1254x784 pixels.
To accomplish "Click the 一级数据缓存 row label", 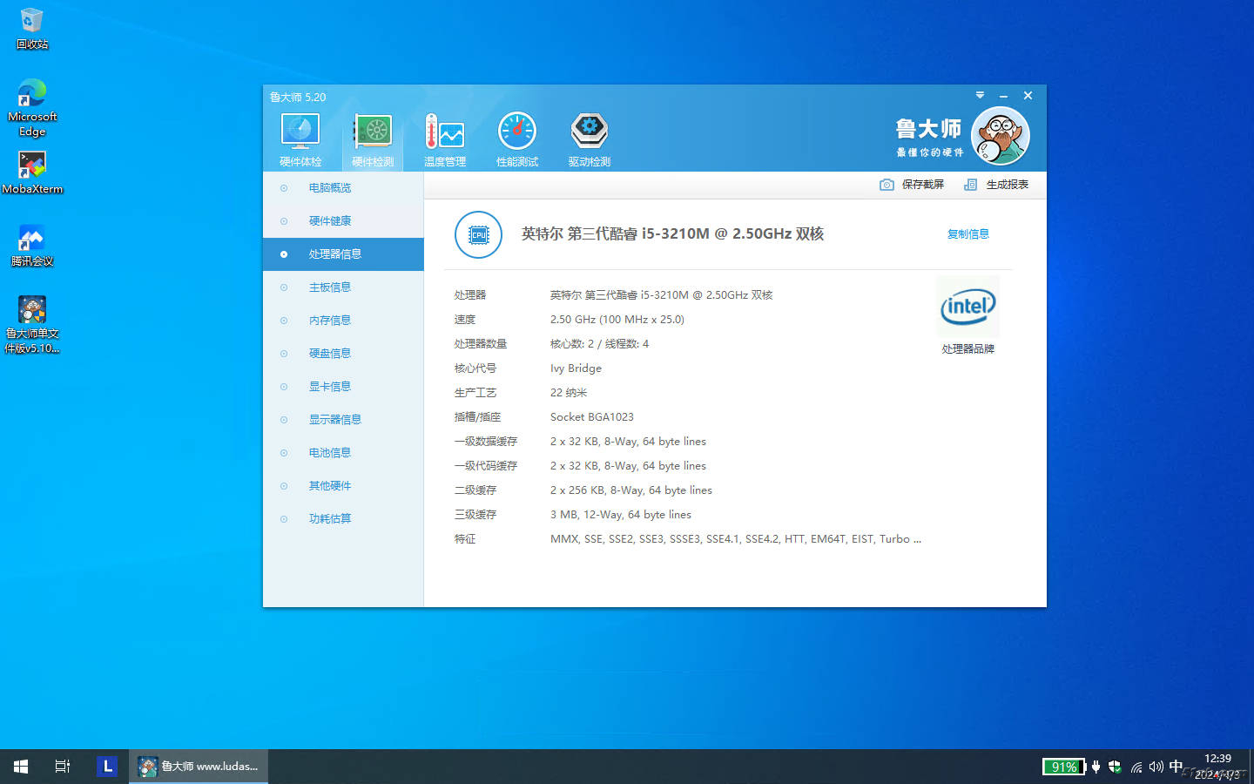I will (486, 442).
